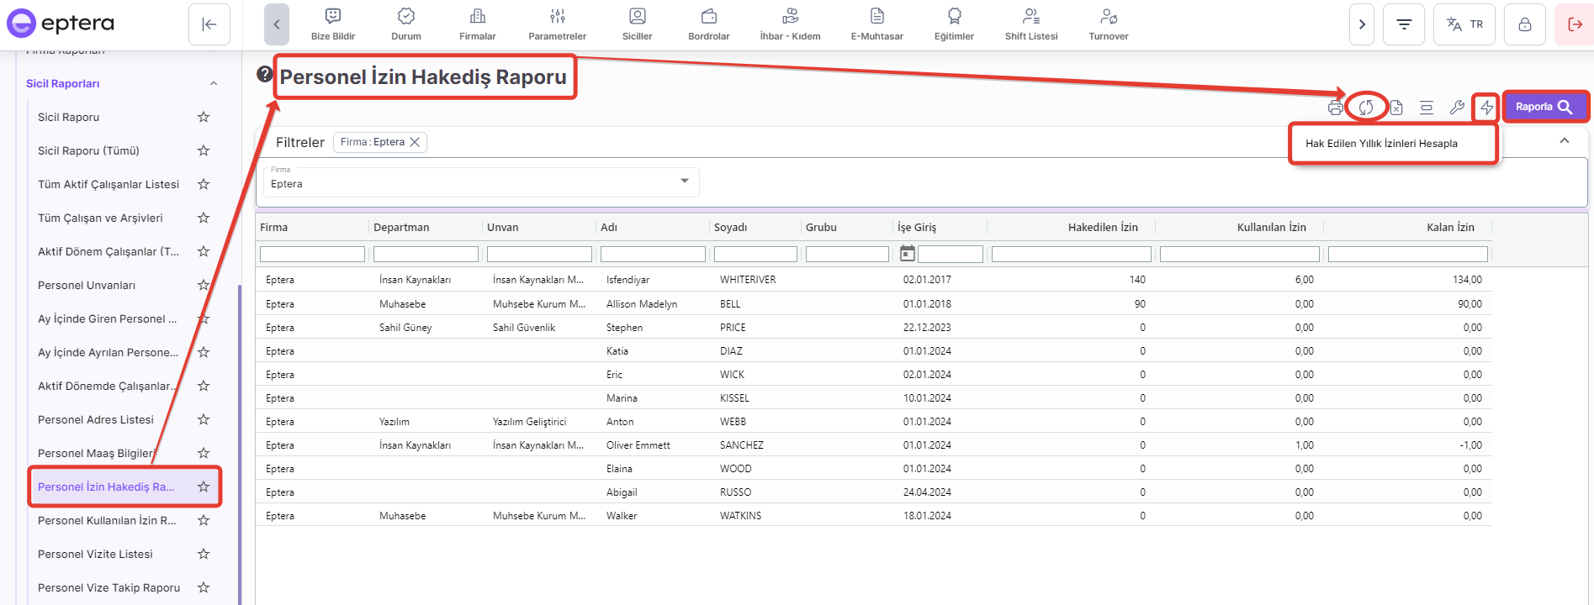Export the report with the Excel icon
This screenshot has height=605, width=1594.
(1396, 108)
